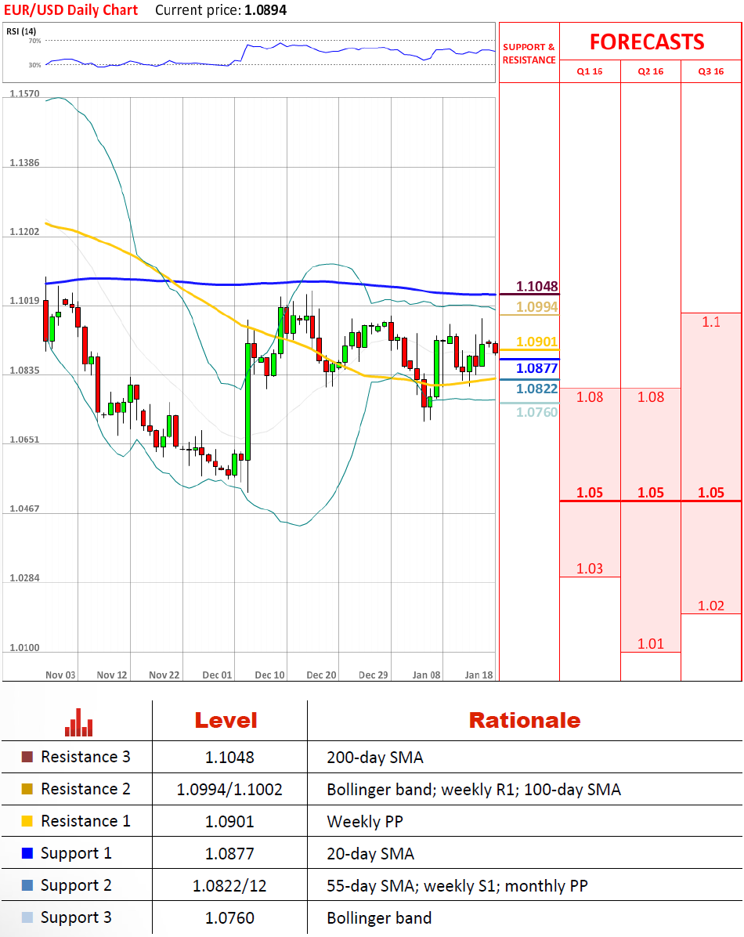Click the Q2 16 median forecast 1.05
This screenshot has height=937, width=744.
[650, 493]
